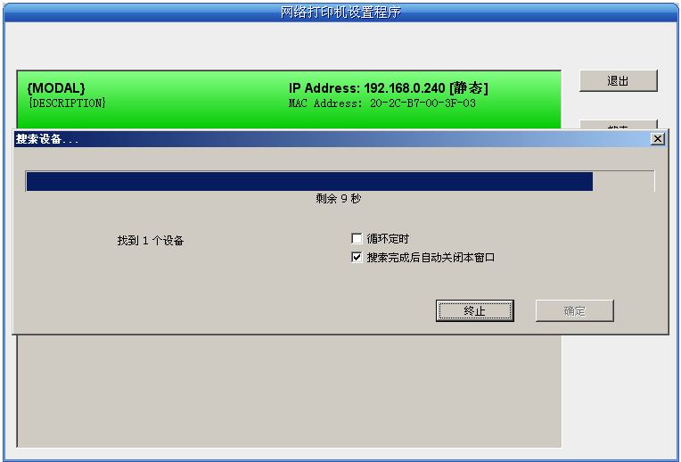
Task: Click the unfilled end of progress bar
Action: (623, 181)
